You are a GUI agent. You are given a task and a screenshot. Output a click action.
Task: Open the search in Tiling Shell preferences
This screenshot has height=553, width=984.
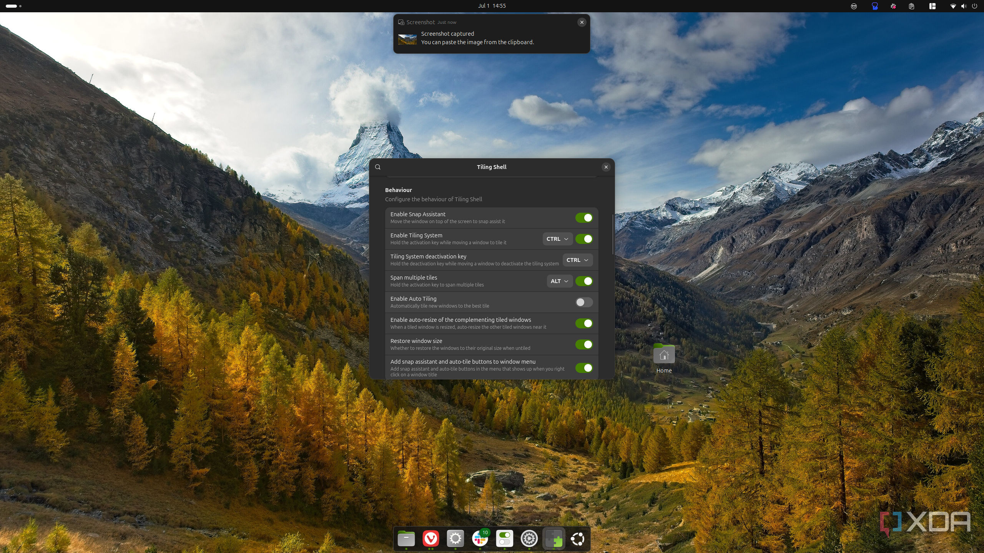(378, 167)
